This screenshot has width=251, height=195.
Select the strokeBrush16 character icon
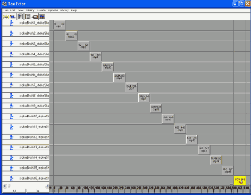coord(11,178)
